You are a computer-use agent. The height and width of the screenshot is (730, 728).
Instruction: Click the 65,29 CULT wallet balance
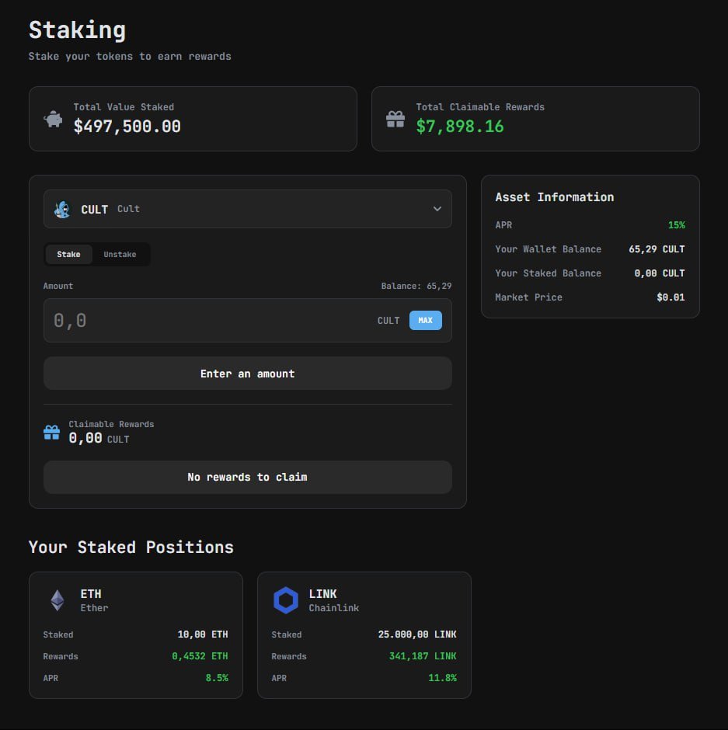pos(657,249)
